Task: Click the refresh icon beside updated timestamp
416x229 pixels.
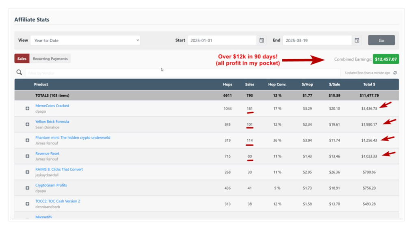Action: point(395,73)
